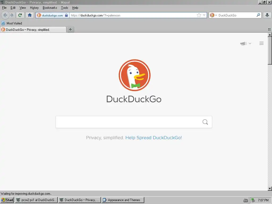Click the megaphone announcements icon

[x=243, y=43]
